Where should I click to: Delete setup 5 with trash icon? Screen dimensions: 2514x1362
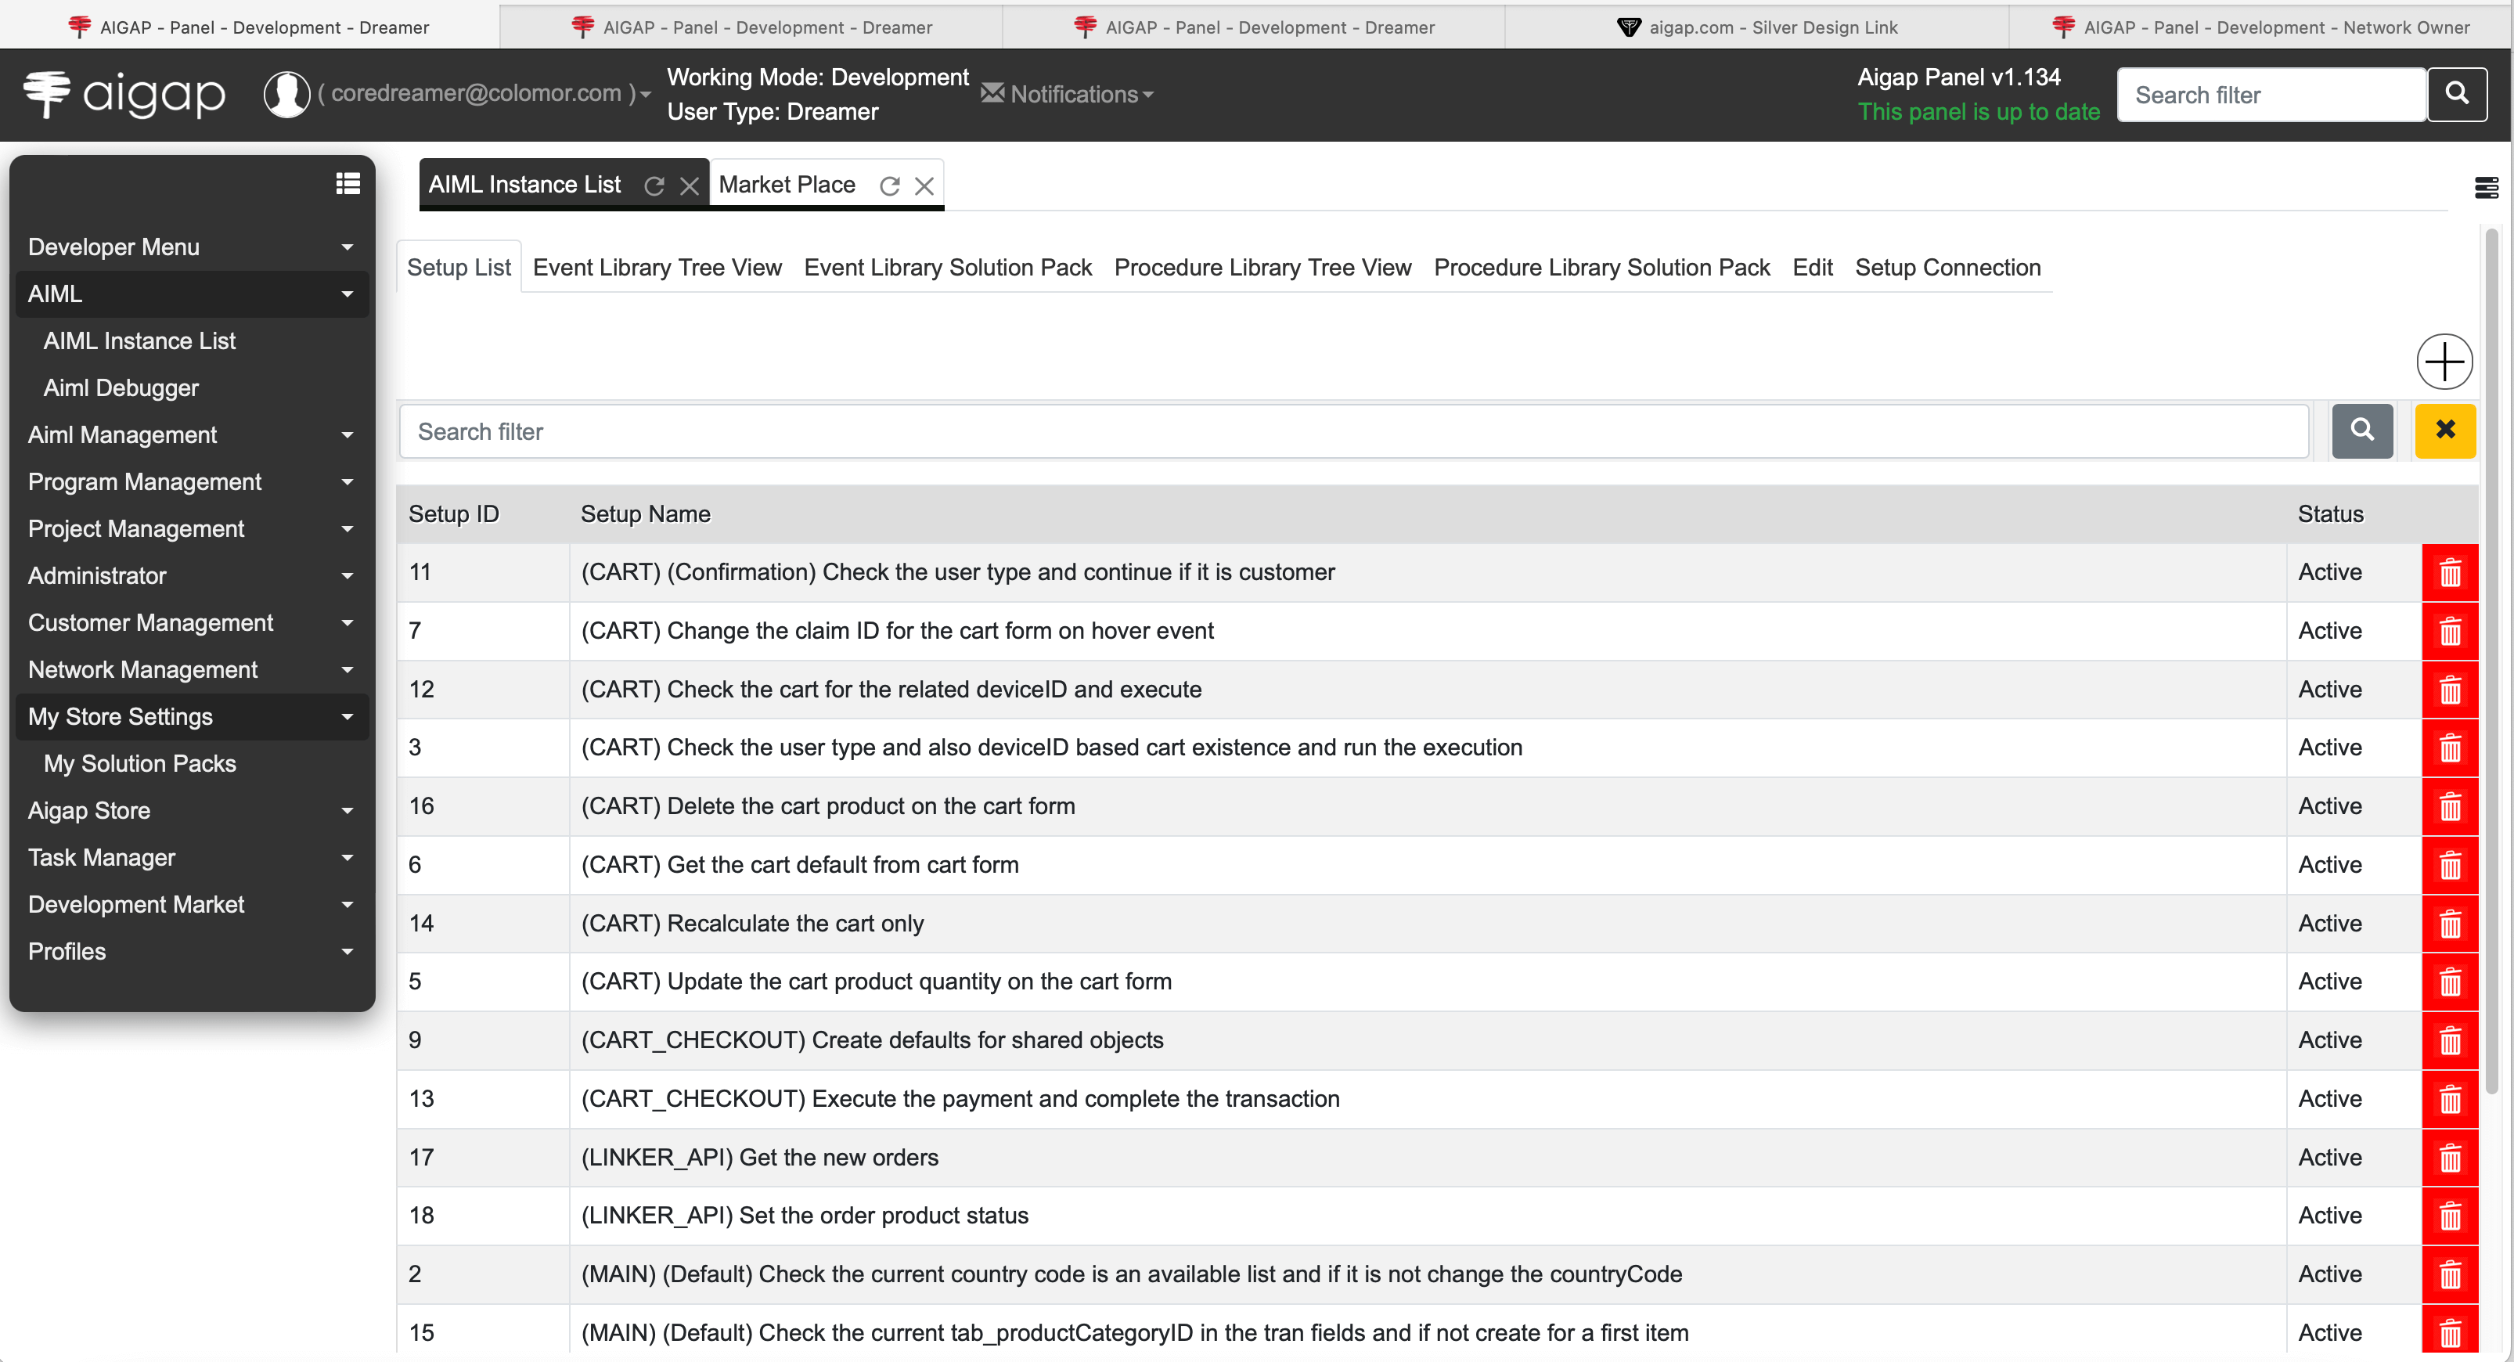2450,982
